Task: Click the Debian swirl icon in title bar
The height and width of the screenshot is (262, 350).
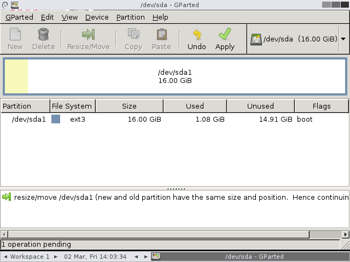Action: 5,5
